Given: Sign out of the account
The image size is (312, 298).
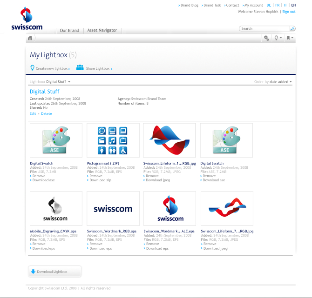Looking at the screenshot, I should coord(289,12).
